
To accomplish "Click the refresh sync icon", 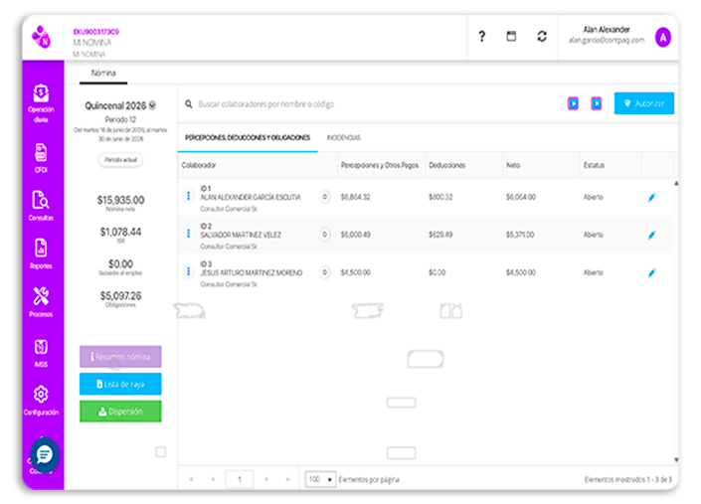I will click(x=542, y=36).
